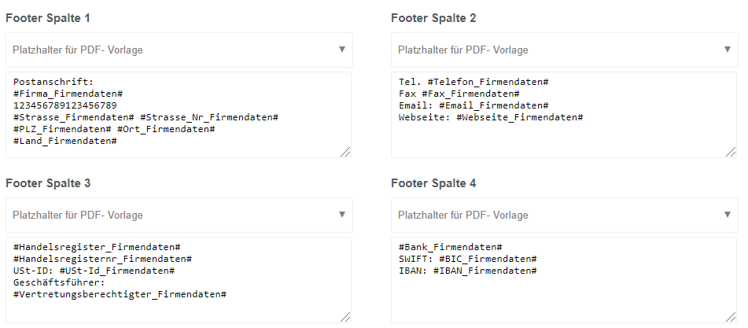Click the arrow icon of Footer Spalte 1 dropdown
The image size is (748, 328).
(341, 49)
